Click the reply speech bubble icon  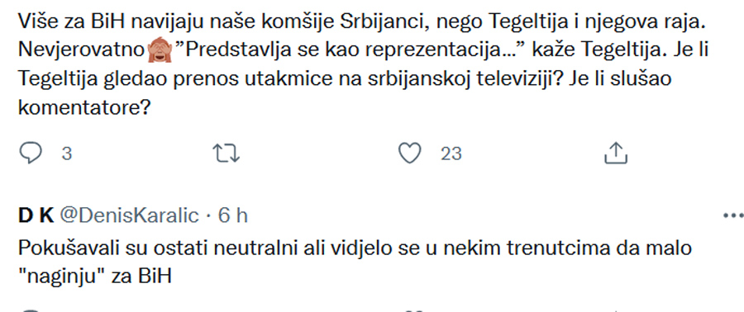[31, 154]
